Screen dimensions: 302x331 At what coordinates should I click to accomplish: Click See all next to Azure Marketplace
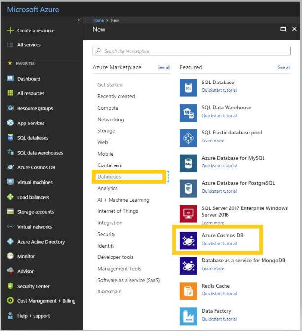pyautogui.click(x=164, y=67)
